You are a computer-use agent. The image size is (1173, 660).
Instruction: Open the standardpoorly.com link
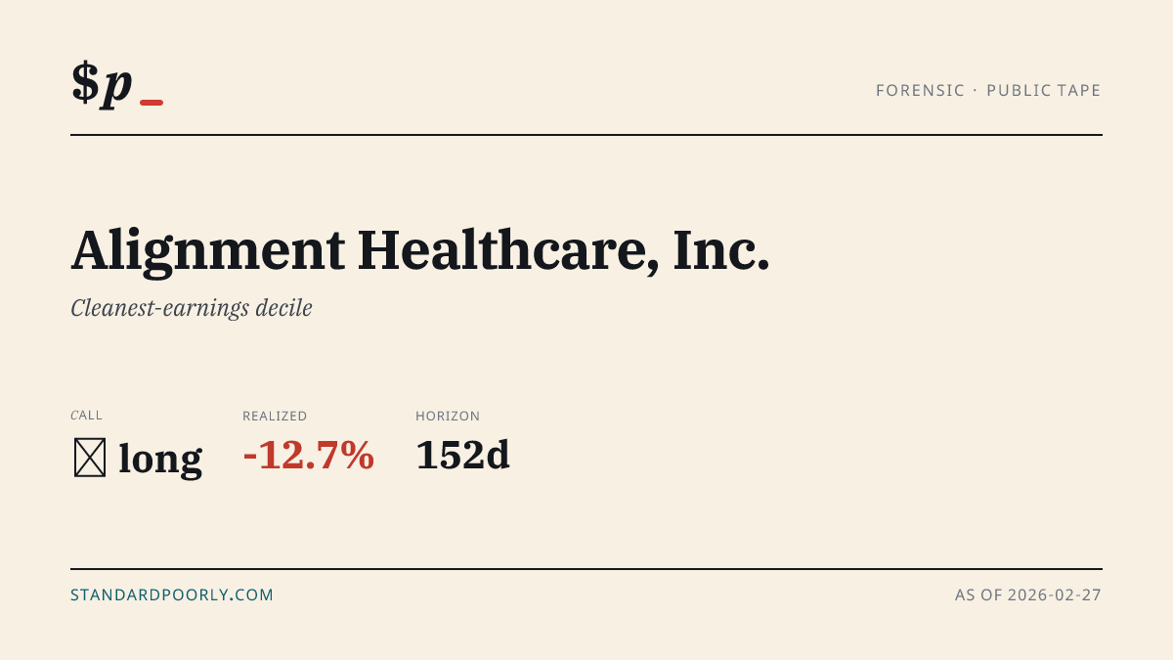172,594
